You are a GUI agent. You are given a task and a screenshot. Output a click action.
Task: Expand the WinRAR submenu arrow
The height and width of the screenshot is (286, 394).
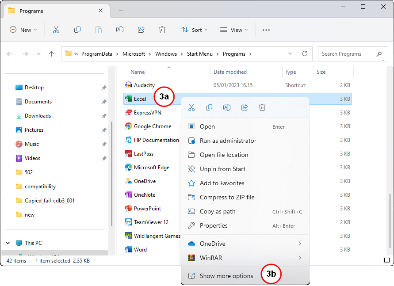300,258
